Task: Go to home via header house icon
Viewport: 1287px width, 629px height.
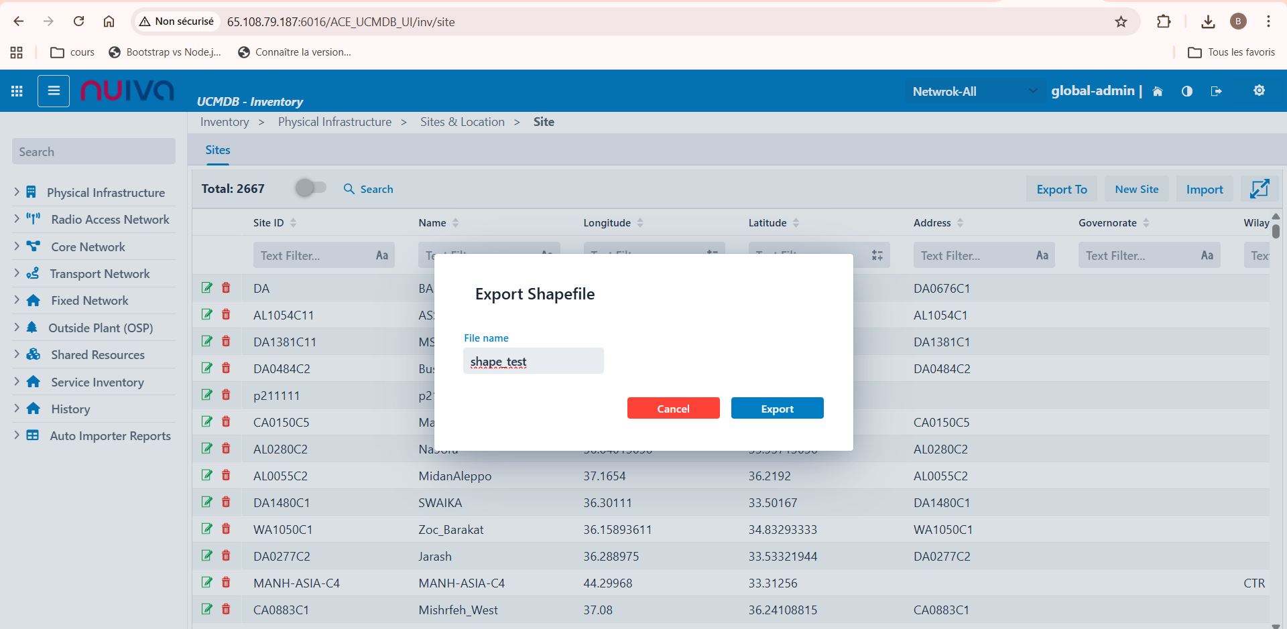Action: point(1158,92)
